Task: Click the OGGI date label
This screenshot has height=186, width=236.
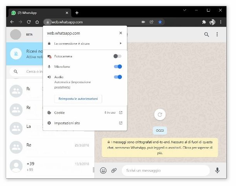Action: (160, 131)
